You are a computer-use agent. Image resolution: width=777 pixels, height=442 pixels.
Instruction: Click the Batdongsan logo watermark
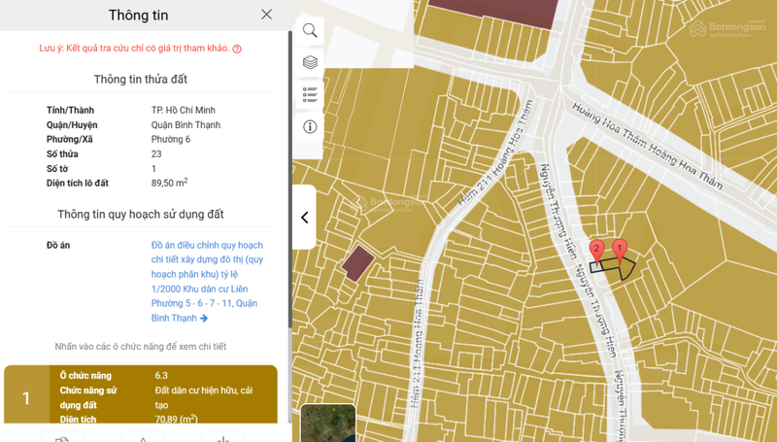pos(728,29)
